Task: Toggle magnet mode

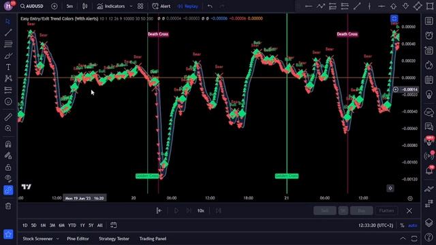Action: tap(8, 144)
